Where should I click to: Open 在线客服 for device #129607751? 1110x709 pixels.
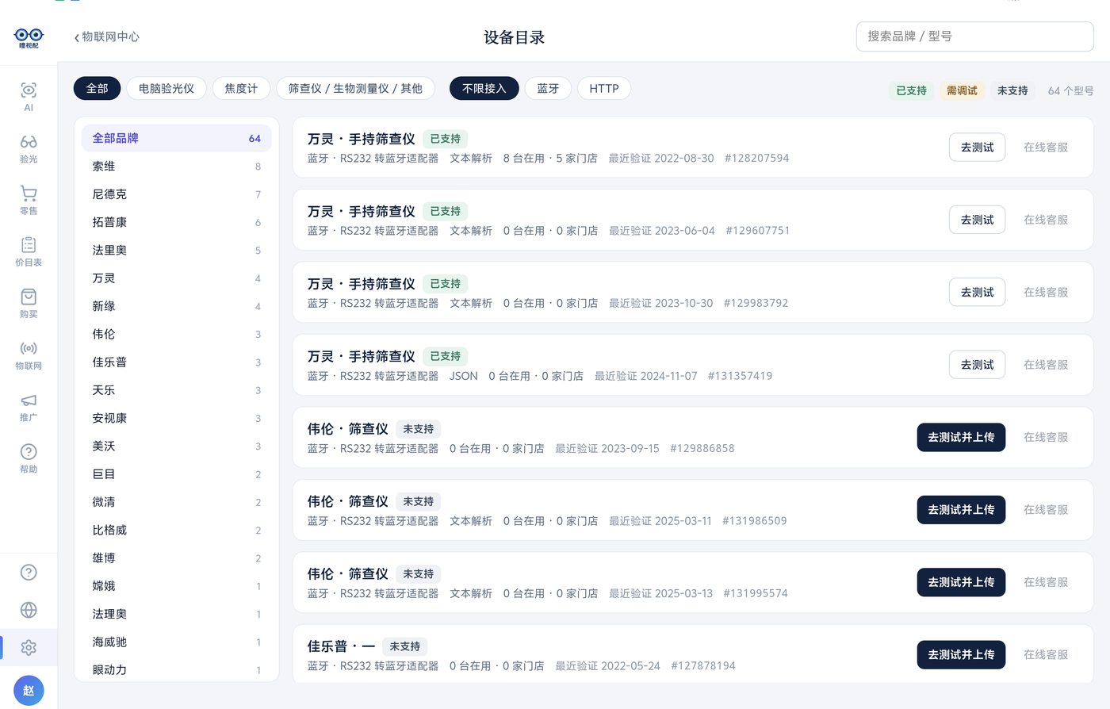point(1046,220)
